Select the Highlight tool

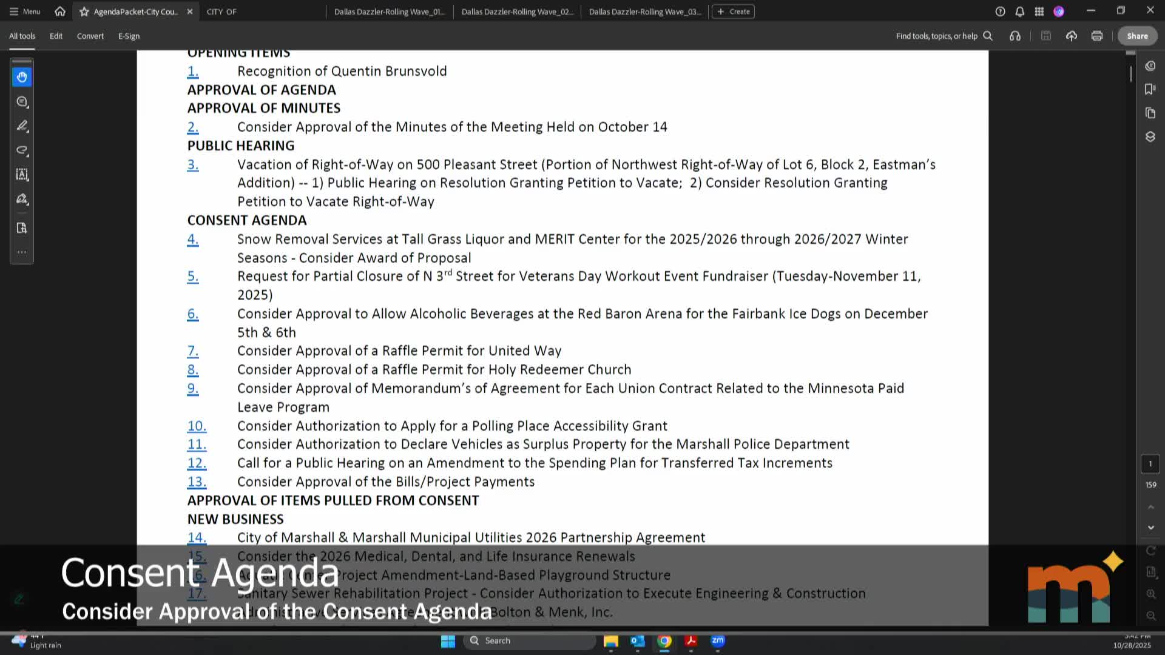[x=22, y=126]
